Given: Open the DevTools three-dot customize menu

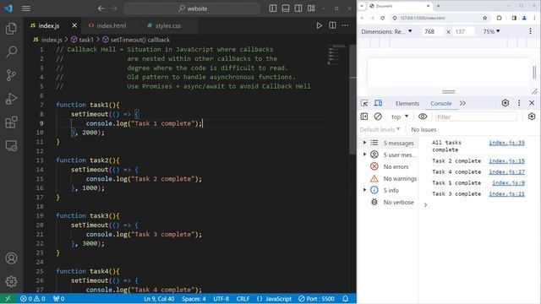Looking at the screenshot, I should (519, 103).
